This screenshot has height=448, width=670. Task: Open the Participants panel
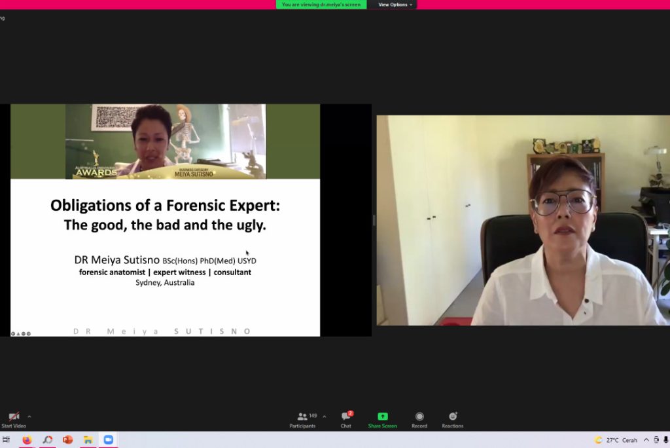(303, 419)
